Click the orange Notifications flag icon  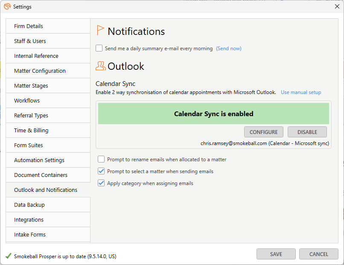click(100, 30)
